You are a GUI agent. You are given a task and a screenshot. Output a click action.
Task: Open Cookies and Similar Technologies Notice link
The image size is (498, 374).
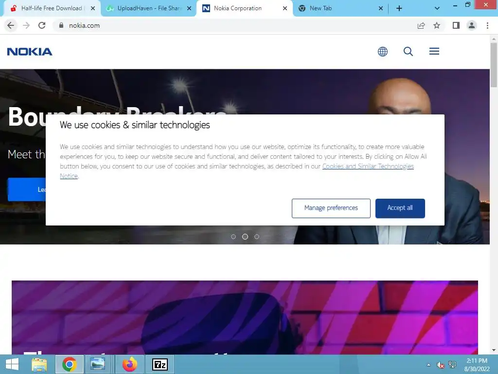coord(368,167)
